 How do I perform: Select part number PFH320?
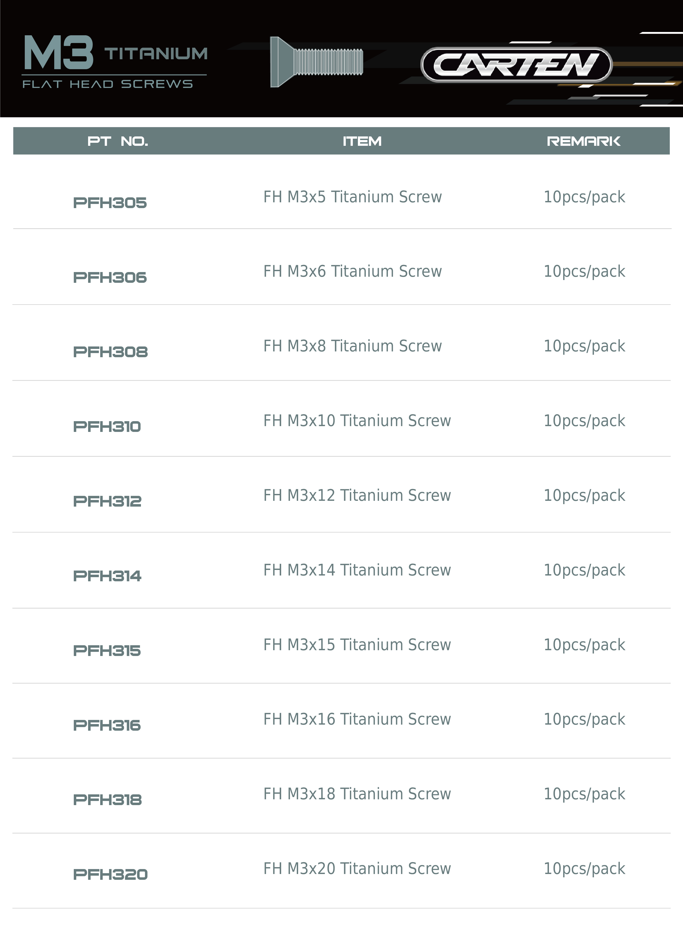tap(110, 874)
